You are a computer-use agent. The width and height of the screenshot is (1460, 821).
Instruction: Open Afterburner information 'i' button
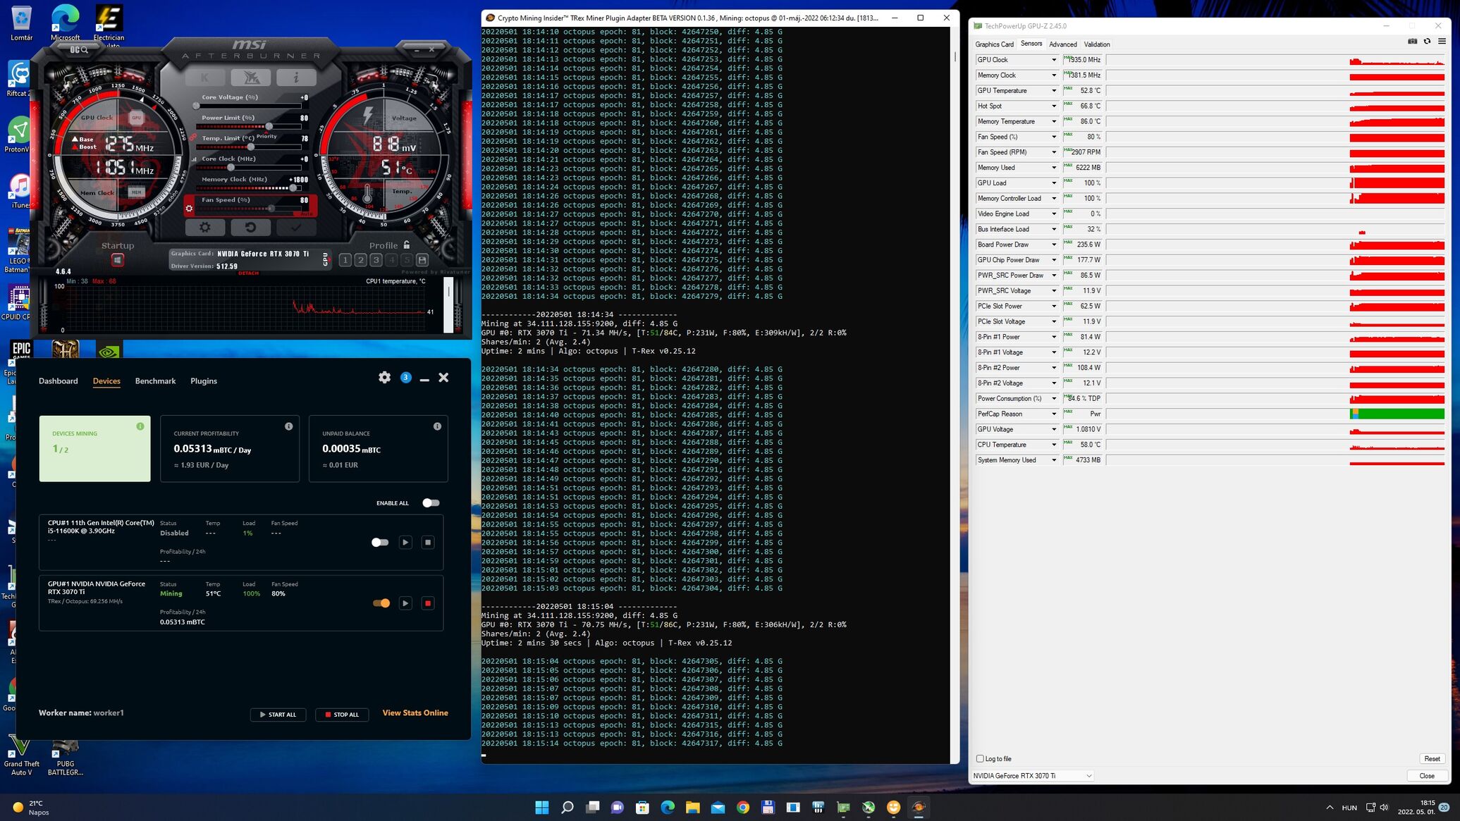(295, 78)
